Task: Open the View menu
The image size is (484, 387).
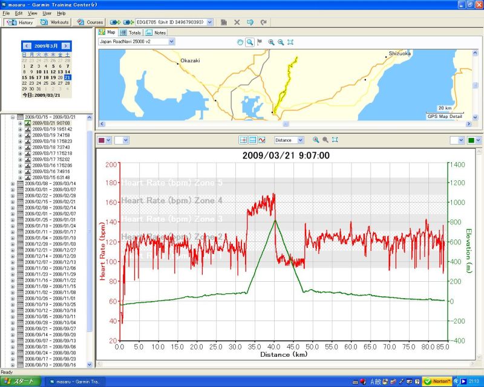Action: point(33,13)
